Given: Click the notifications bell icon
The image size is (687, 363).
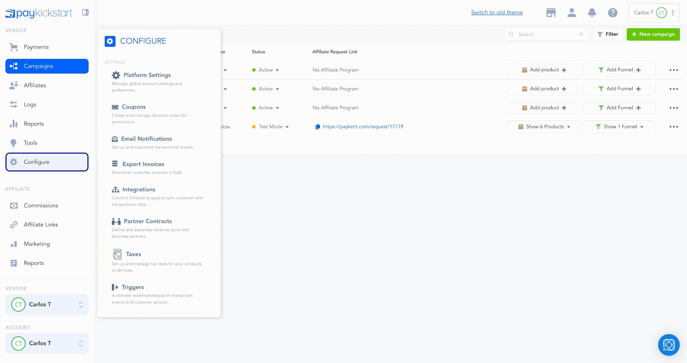Looking at the screenshot, I should coord(592,13).
